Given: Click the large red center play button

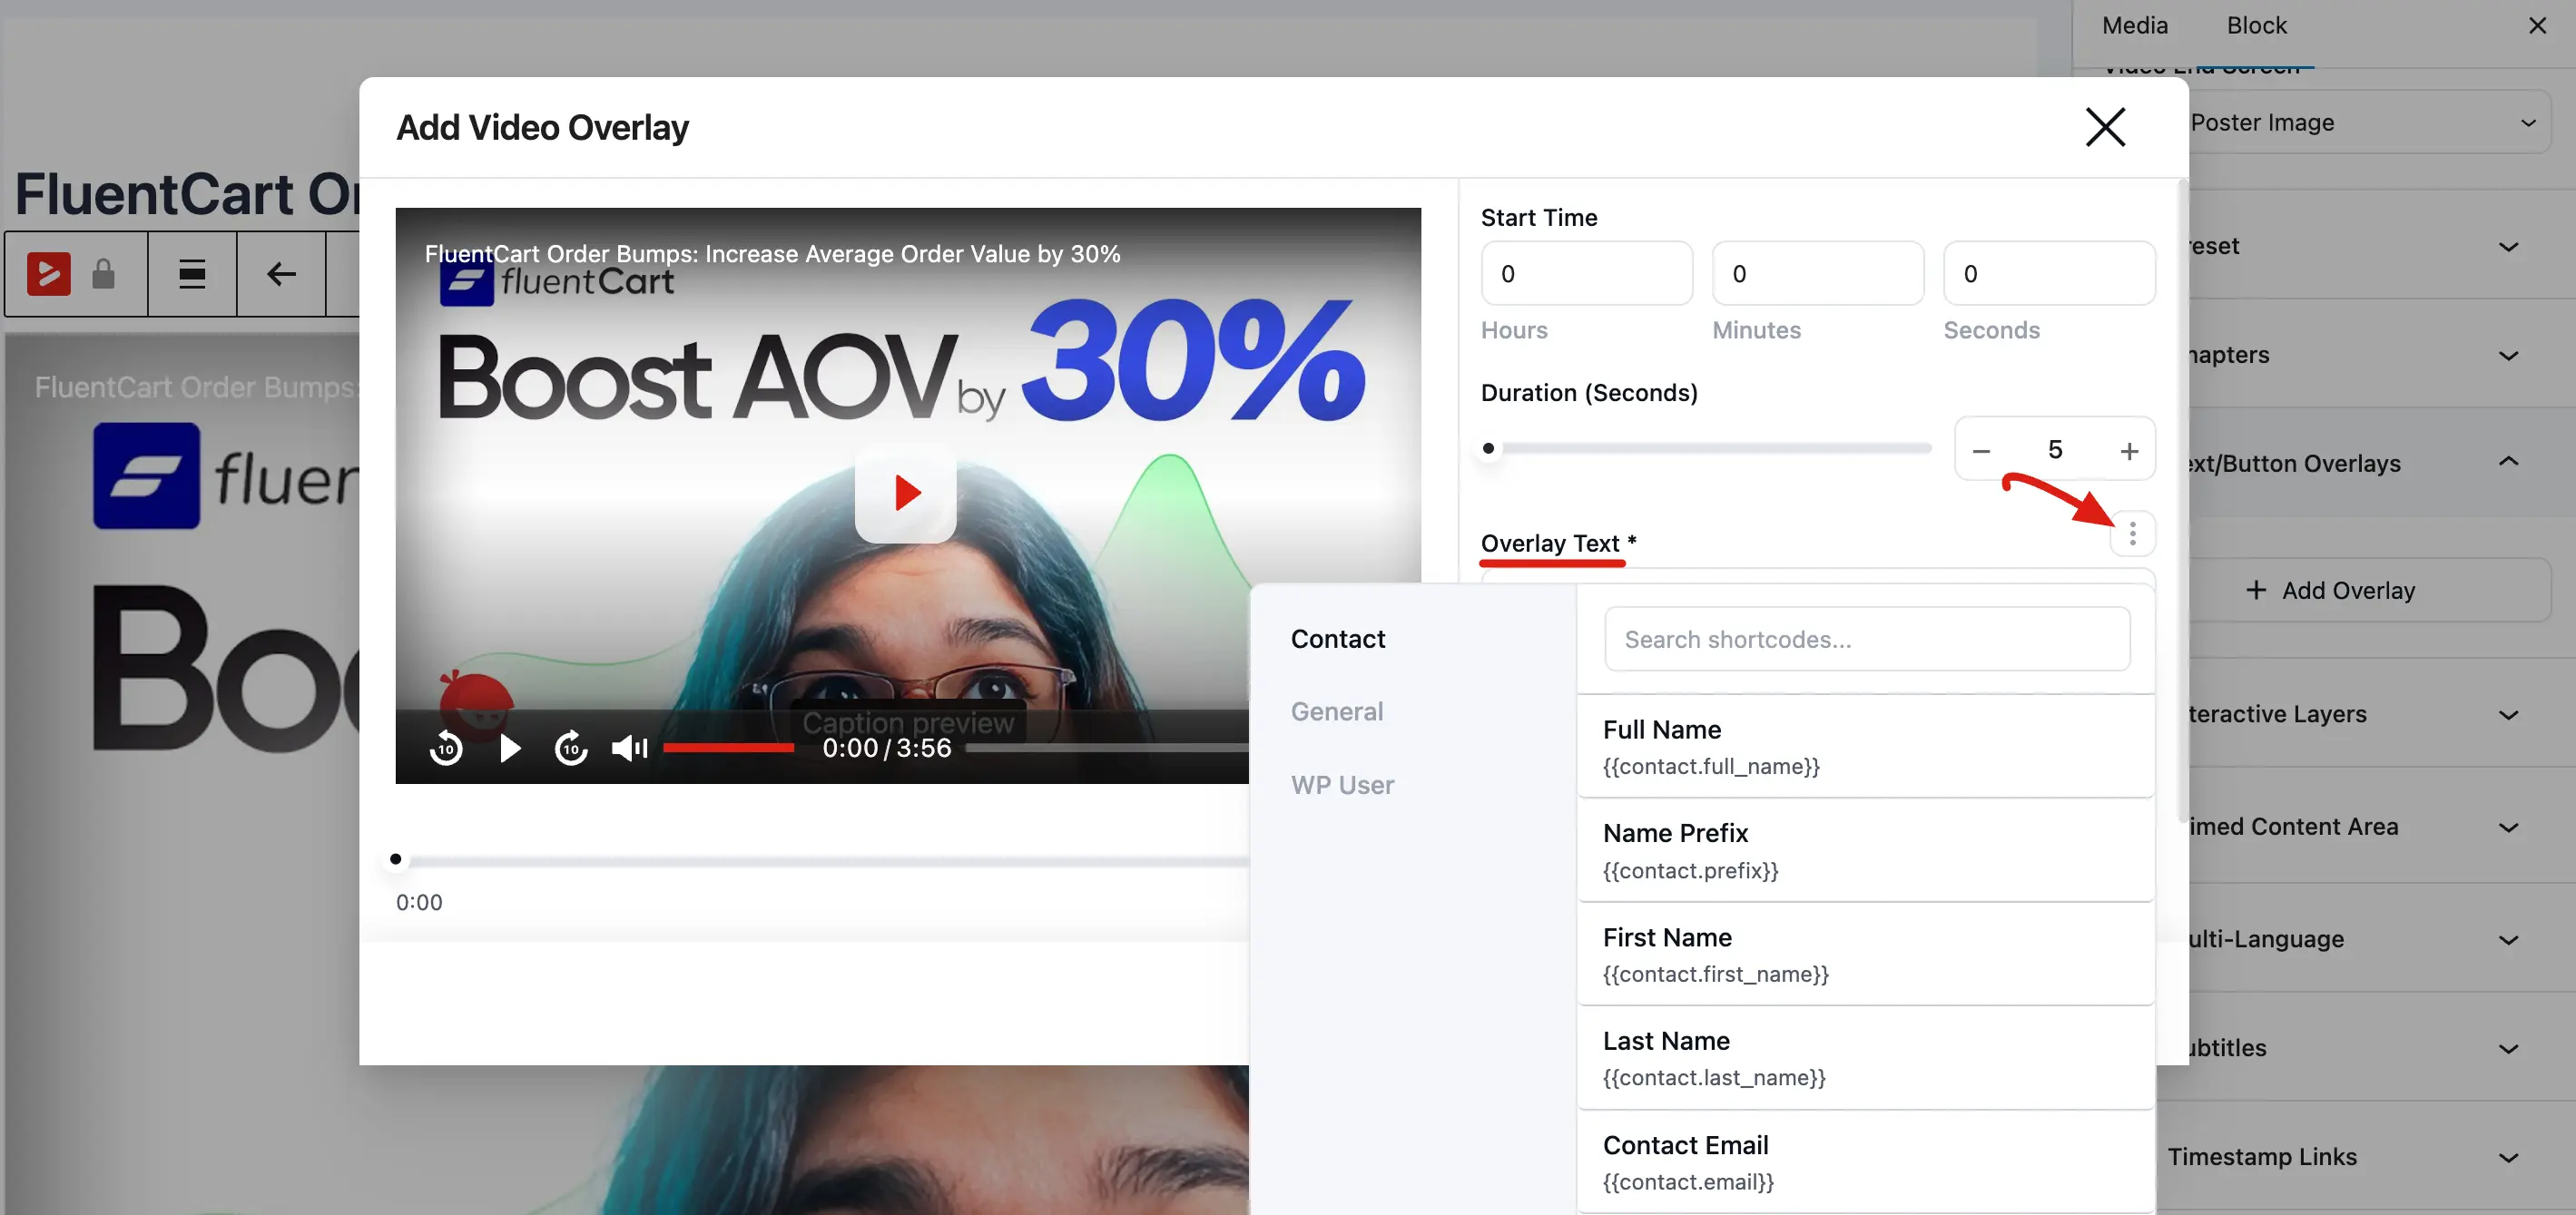Looking at the screenshot, I should tap(906, 493).
